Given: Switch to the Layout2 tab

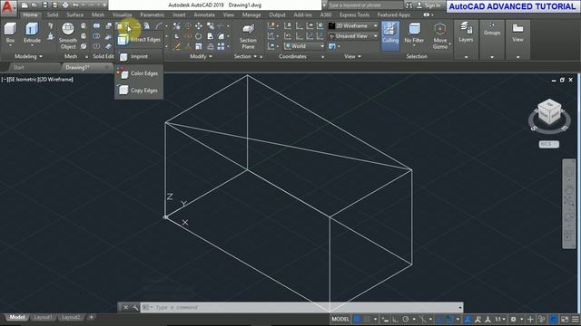Looking at the screenshot, I should [71, 317].
